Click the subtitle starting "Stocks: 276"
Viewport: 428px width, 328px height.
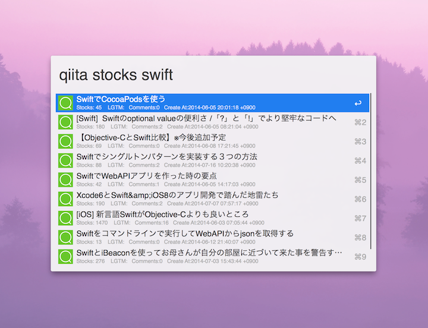[167, 261]
